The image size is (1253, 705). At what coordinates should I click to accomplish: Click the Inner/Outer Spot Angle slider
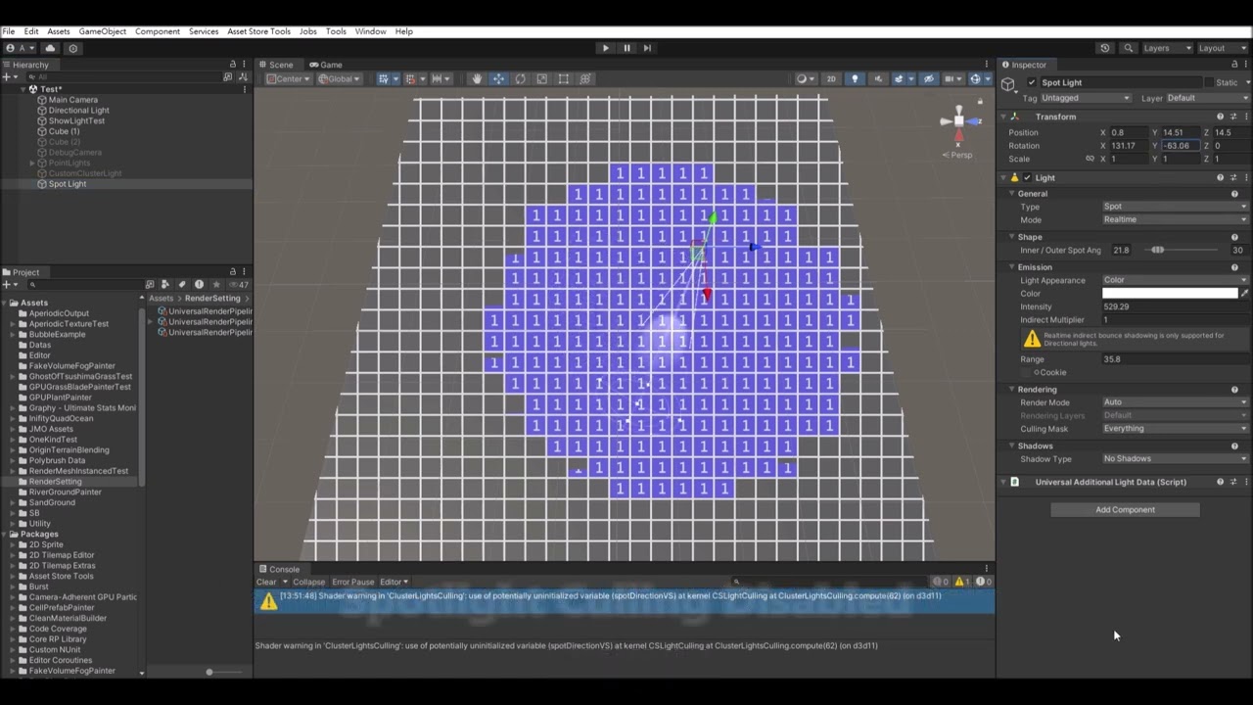coord(1179,251)
